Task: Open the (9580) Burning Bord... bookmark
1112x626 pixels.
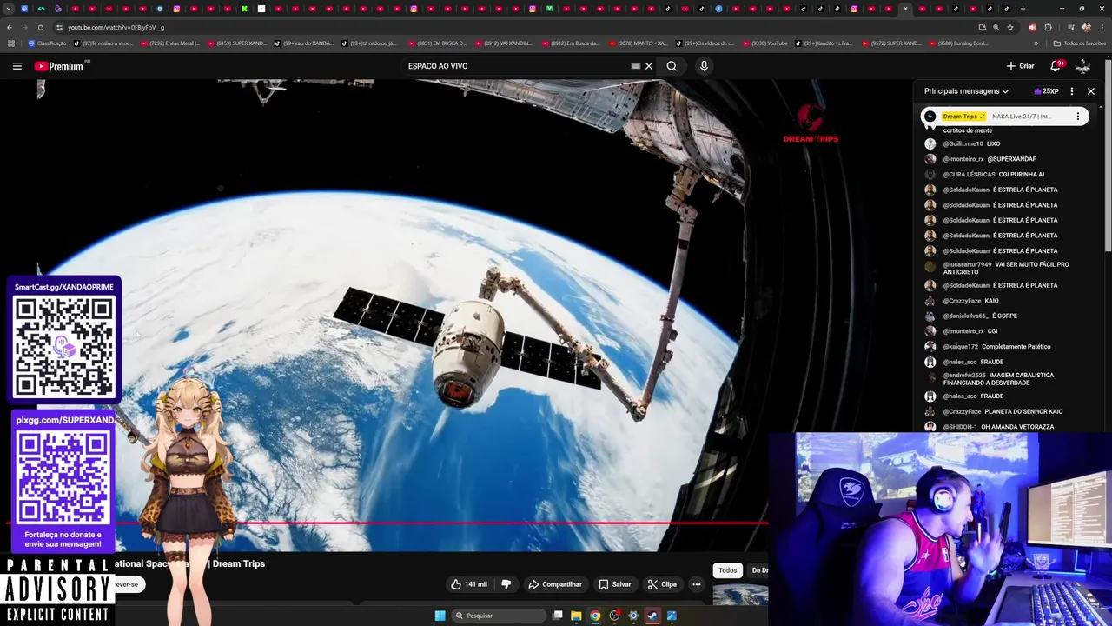Action: 959,43
